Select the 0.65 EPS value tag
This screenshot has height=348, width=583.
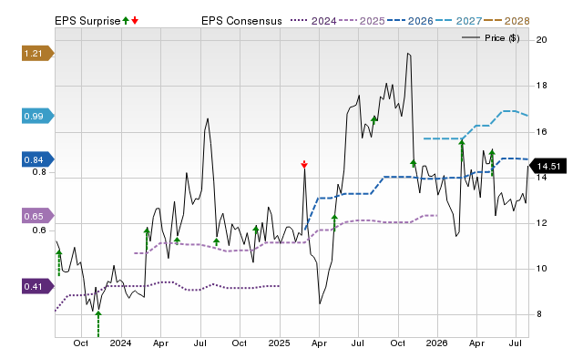(x=37, y=216)
